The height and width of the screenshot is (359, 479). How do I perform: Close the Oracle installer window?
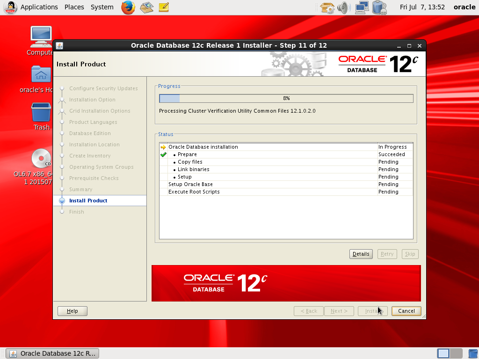[x=420, y=46]
